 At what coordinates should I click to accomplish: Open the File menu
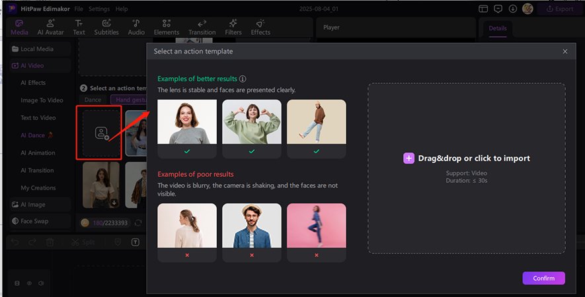point(79,9)
